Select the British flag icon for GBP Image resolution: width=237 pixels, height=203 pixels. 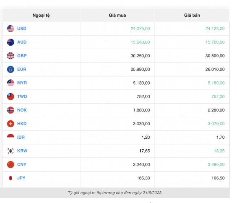pyautogui.click(x=11, y=56)
